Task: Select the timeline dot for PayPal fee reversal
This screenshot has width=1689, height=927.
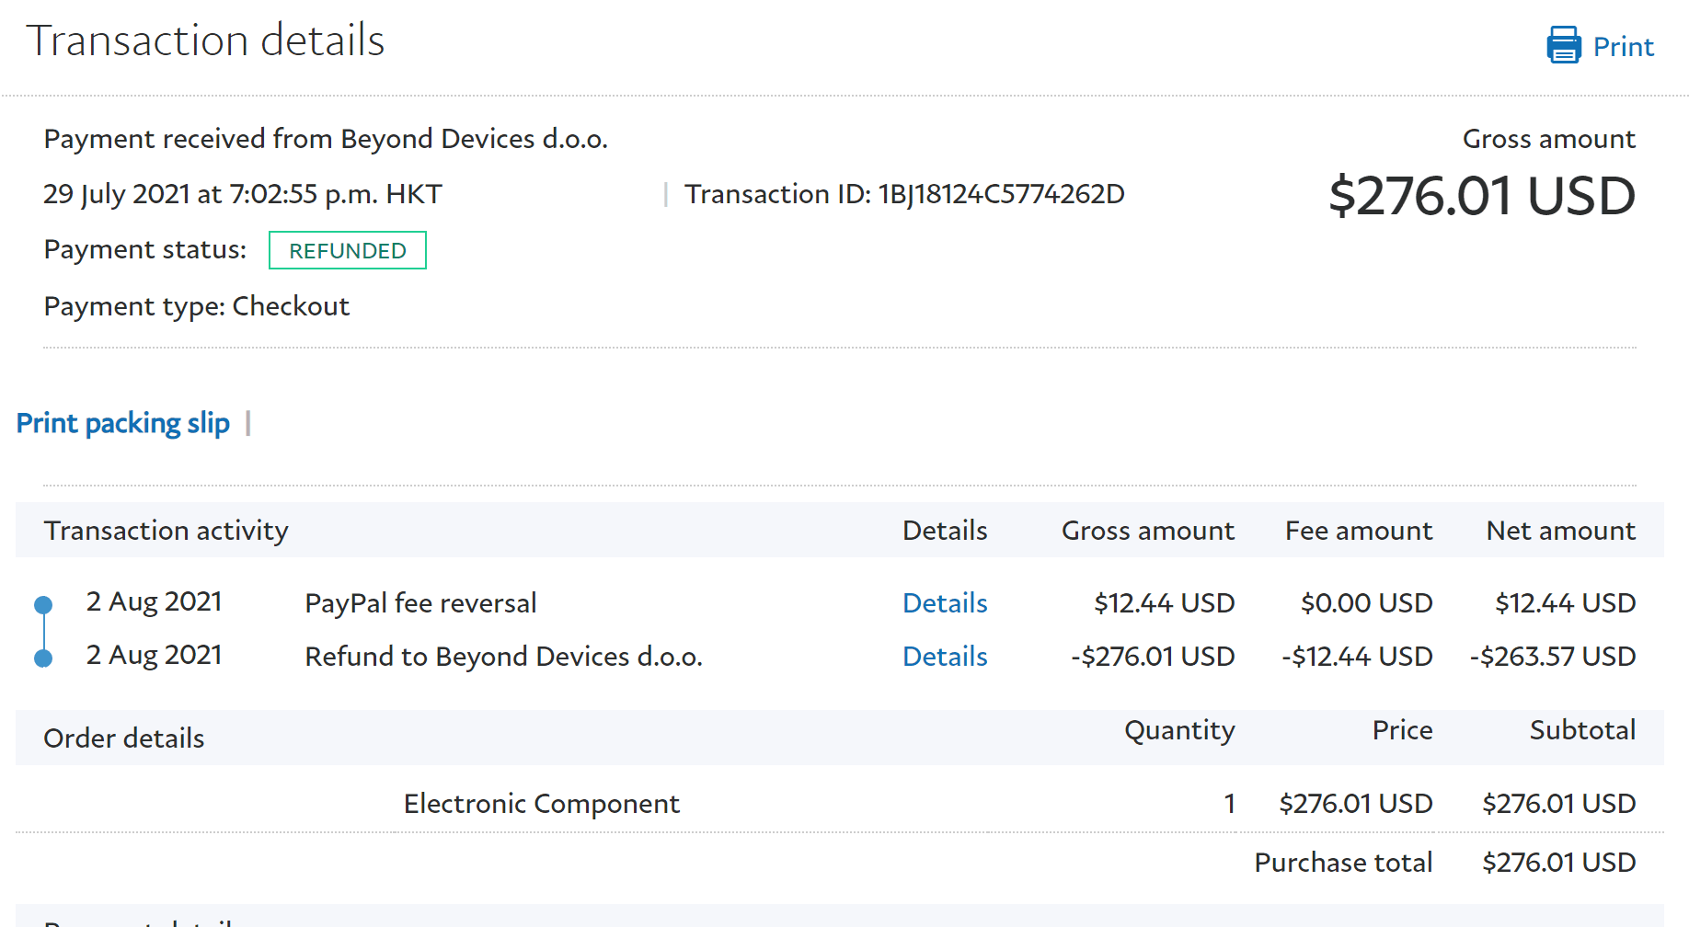Action: tap(43, 605)
